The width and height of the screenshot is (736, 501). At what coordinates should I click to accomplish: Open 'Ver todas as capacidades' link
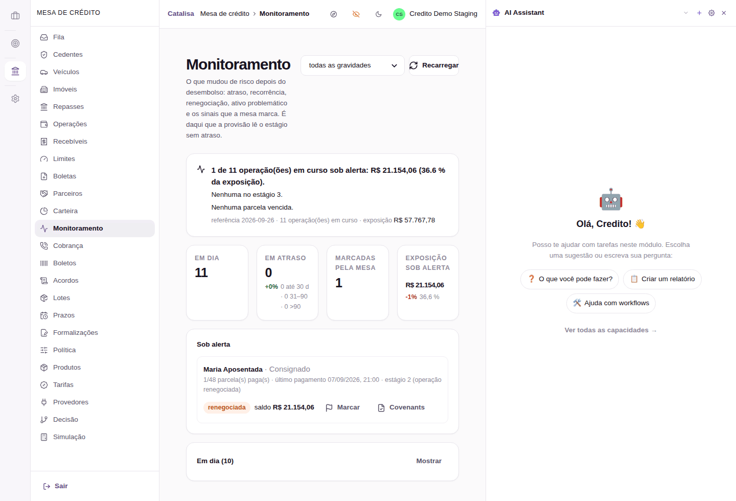click(x=611, y=330)
